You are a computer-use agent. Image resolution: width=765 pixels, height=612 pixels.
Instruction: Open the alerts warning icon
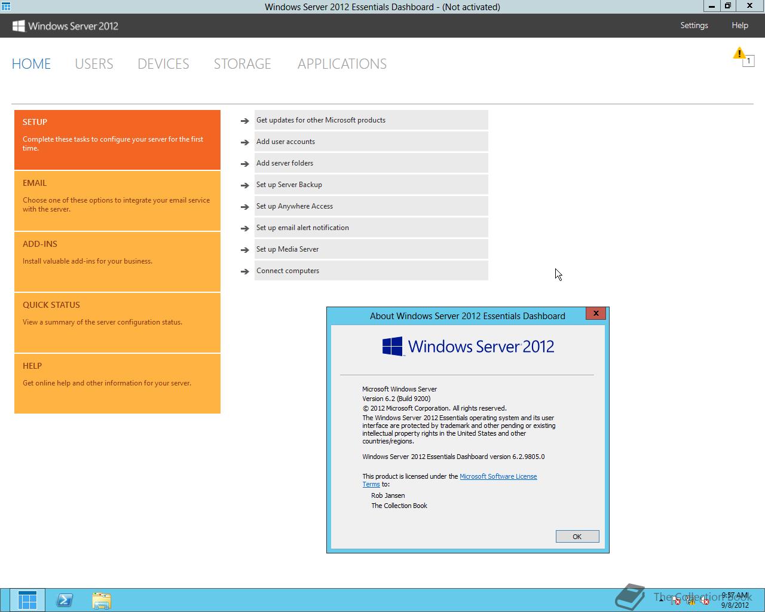click(739, 53)
